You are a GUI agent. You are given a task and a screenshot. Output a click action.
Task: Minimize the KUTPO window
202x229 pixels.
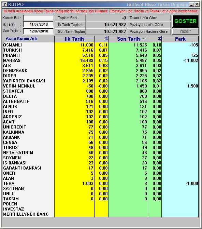tap(191, 5)
